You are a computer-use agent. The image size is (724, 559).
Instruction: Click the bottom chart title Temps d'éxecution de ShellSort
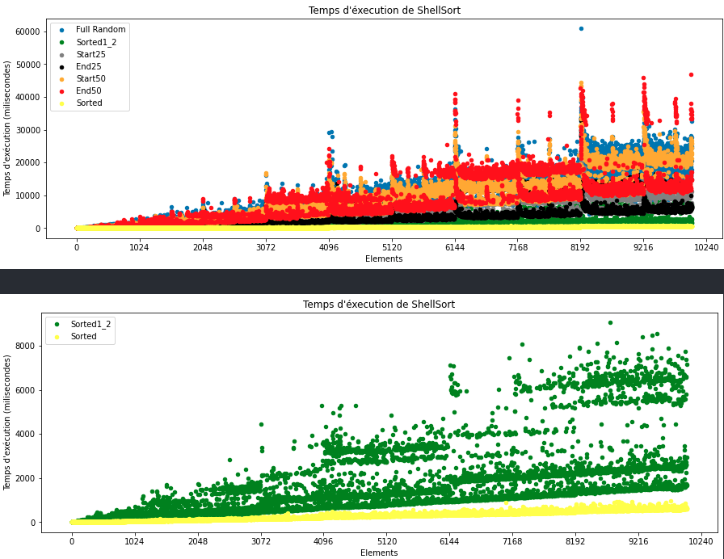tap(379, 305)
